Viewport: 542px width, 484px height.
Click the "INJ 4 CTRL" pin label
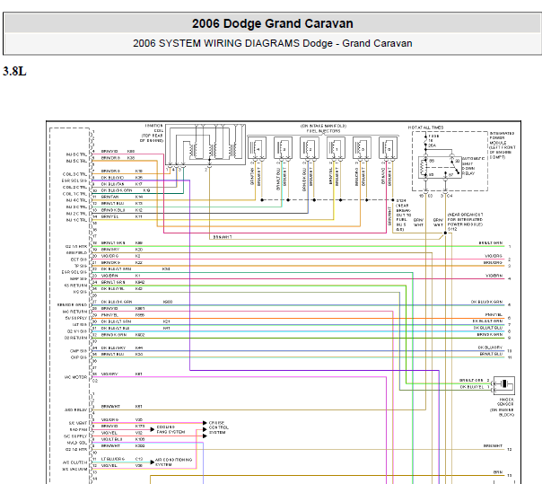pos(76,200)
